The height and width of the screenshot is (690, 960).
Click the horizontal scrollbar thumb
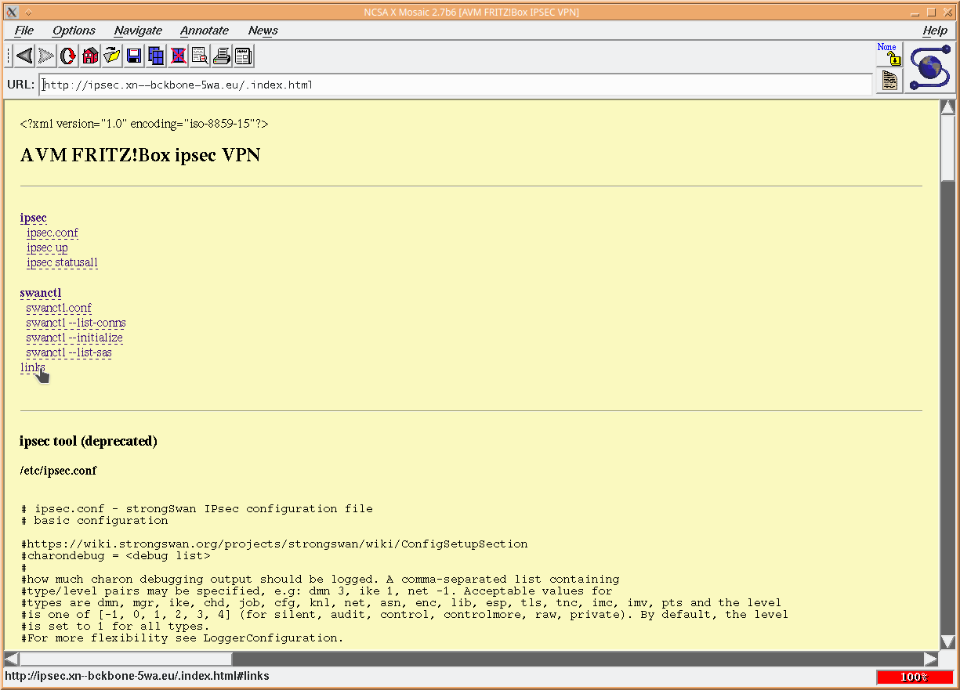pos(125,659)
